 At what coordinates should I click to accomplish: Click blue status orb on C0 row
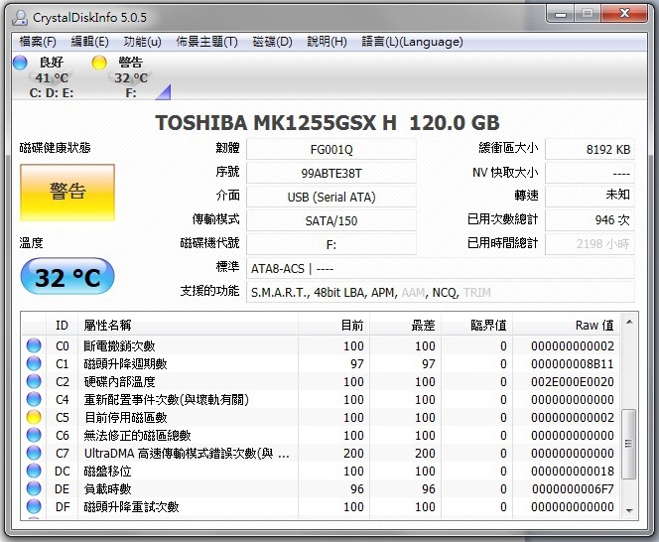(x=34, y=346)
